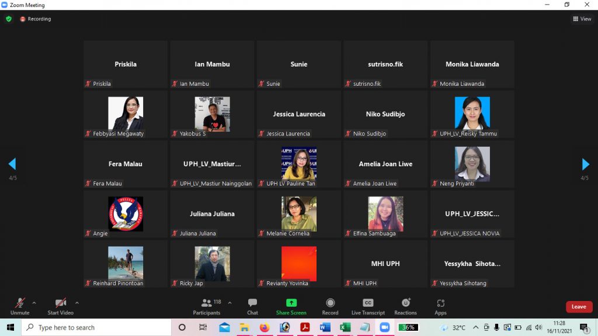Screen dimensions: 598x336
Task: Go to the next gallery page
Action: click(585, 164)
